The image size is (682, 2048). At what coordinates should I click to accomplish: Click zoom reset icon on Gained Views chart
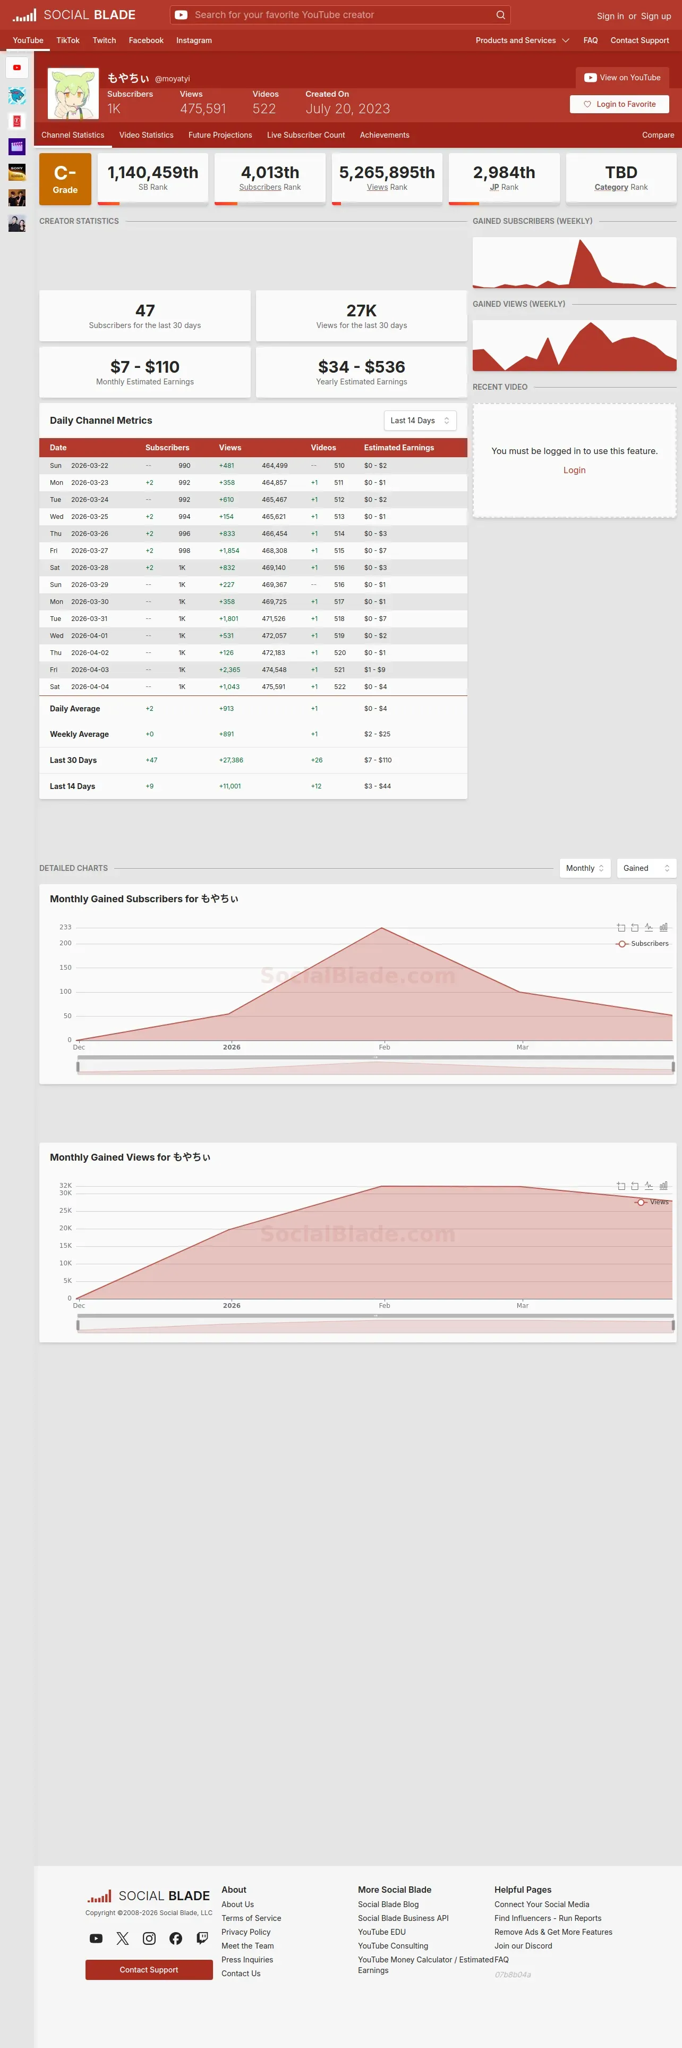click(x=634, y=1186)
